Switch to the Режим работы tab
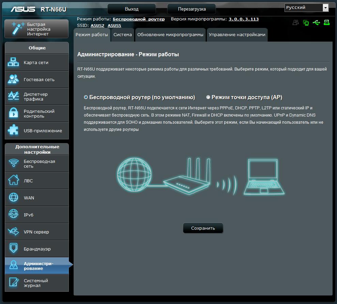This screenshot has width=337, height=304. pos(92,35)
